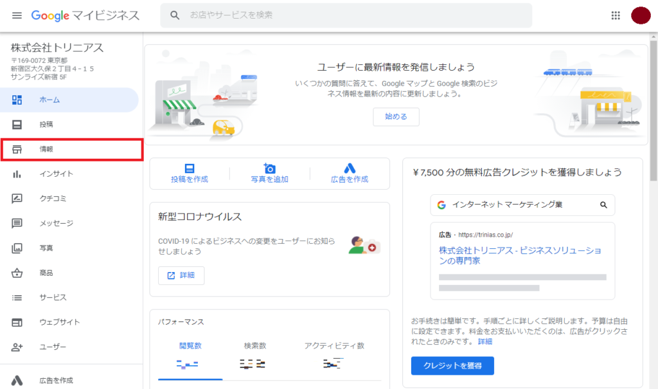Image resolution: width=658 pixels, height=389 pixels.
Task: Select the インサイト bar chart icon
Action: tap(17, 174)
